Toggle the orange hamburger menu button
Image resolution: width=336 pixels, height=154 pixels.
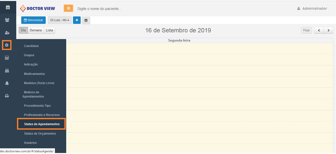[x=68, y=8]
